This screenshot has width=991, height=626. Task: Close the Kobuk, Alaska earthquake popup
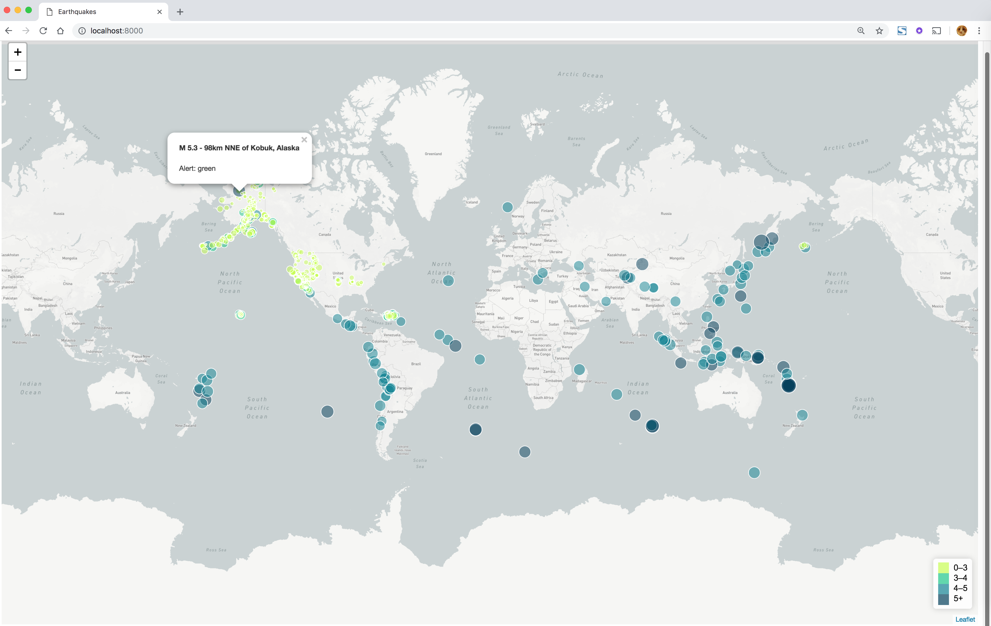tap(304, 140)
